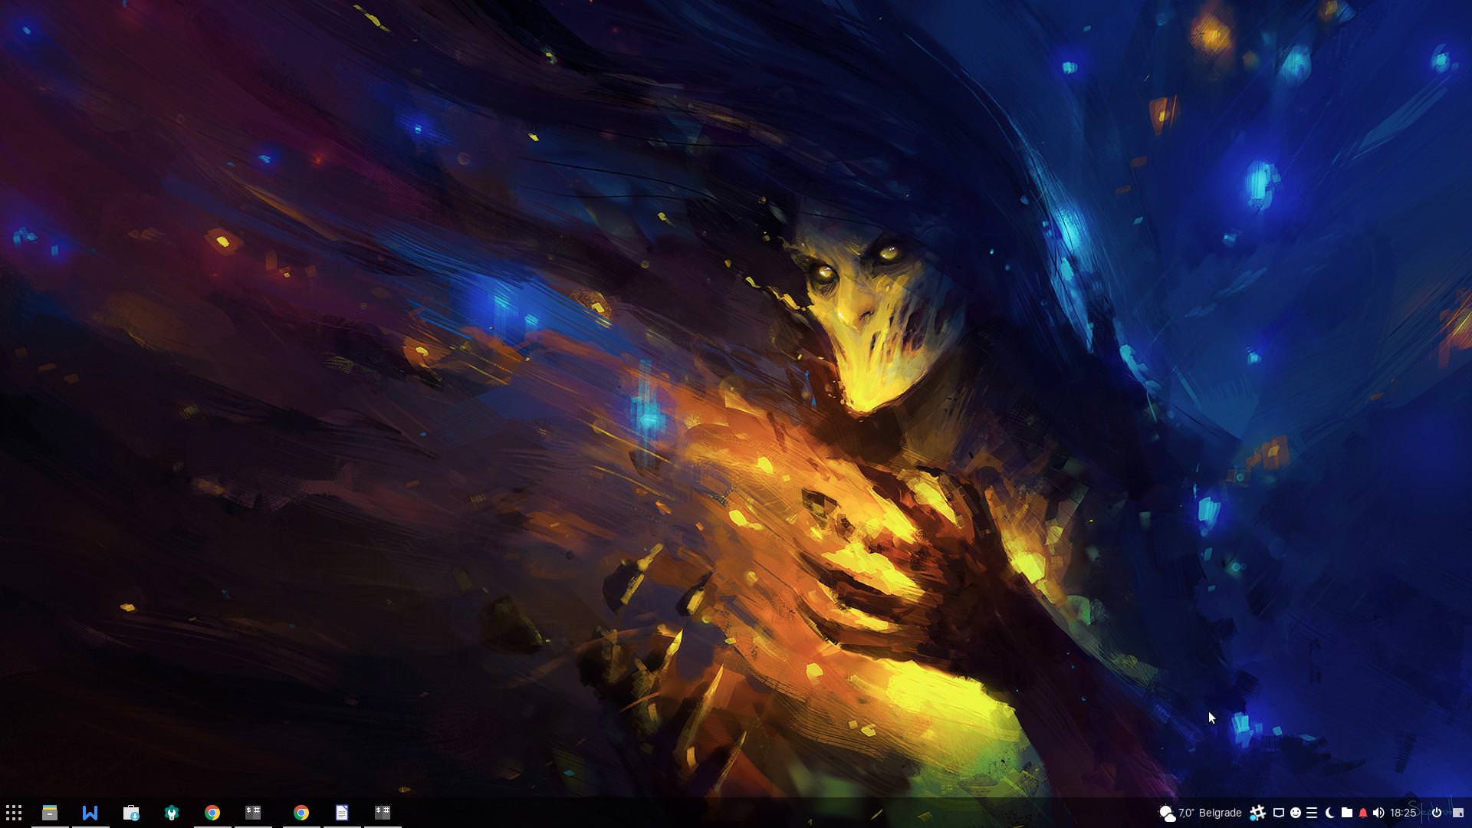Open the application grid launcher
This screenshot has height=828, width=1472.
point(14,813)
